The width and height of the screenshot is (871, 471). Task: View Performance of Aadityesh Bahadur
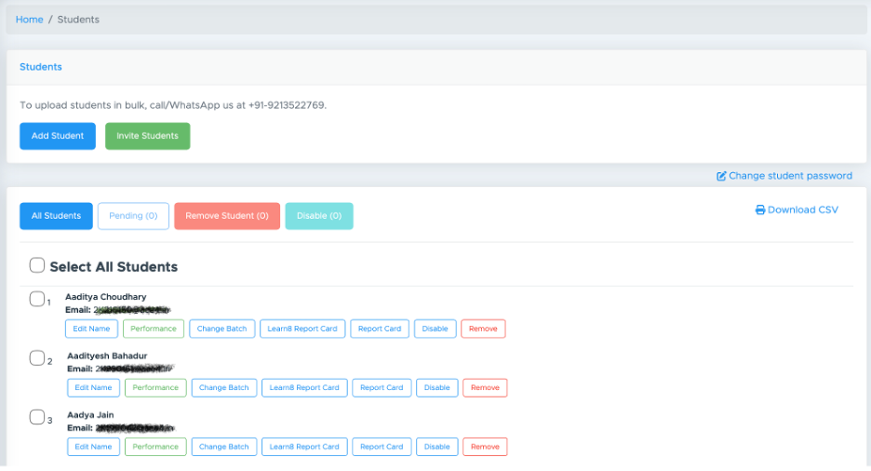[155, 387]
